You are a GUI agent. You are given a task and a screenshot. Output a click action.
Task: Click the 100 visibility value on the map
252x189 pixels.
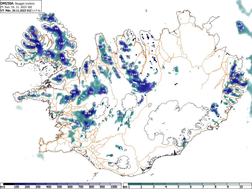tap(73, 92)
